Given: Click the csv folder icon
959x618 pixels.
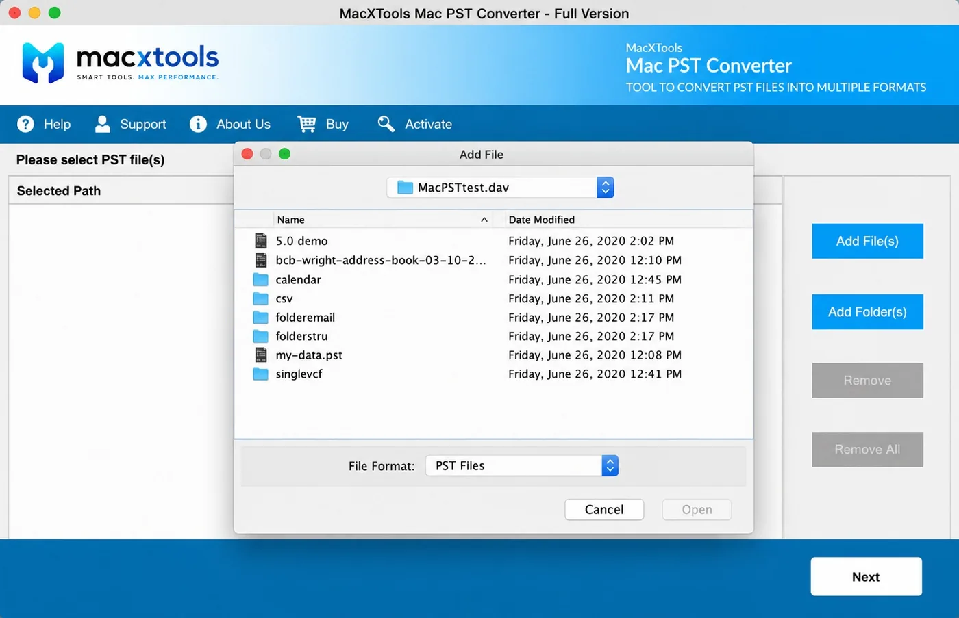Looking at the screenshot, I should tap(260, 298).
